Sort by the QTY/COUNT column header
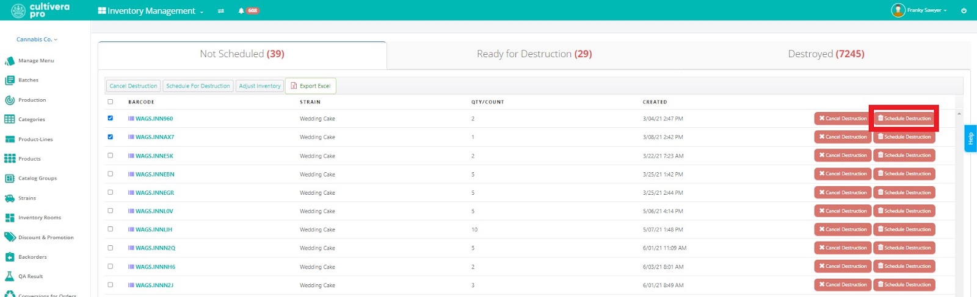Screen dimensions: 977x297 click(488, 102)
